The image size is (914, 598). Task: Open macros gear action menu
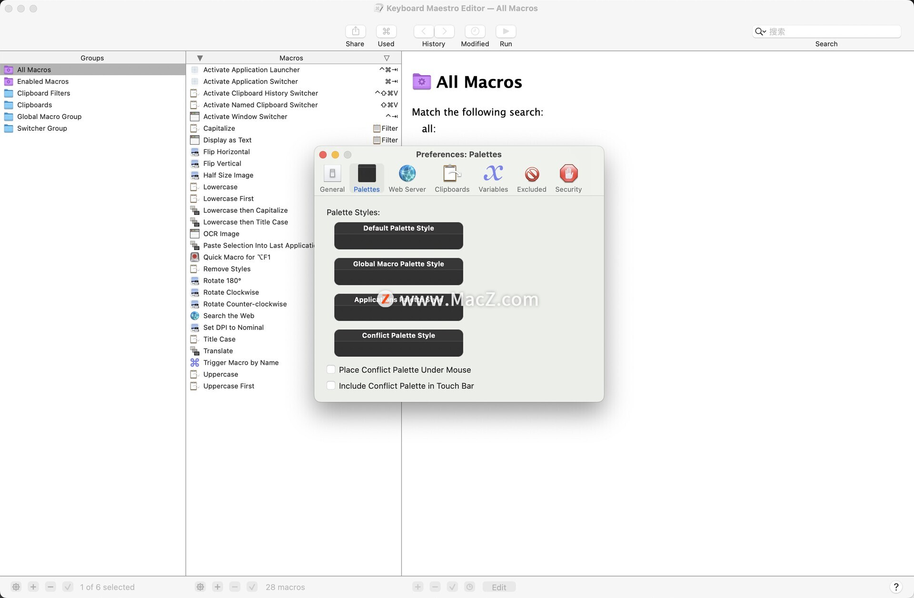200,587
